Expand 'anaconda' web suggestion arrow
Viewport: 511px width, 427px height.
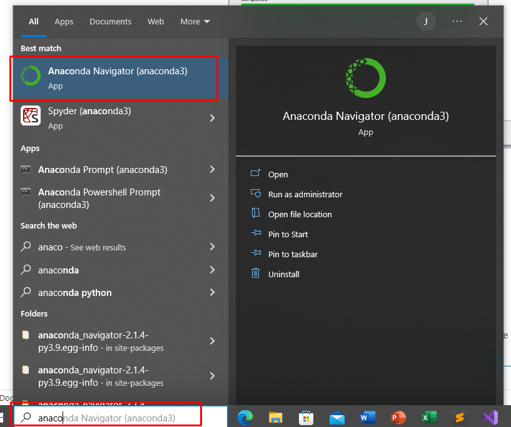coord(212,270)
